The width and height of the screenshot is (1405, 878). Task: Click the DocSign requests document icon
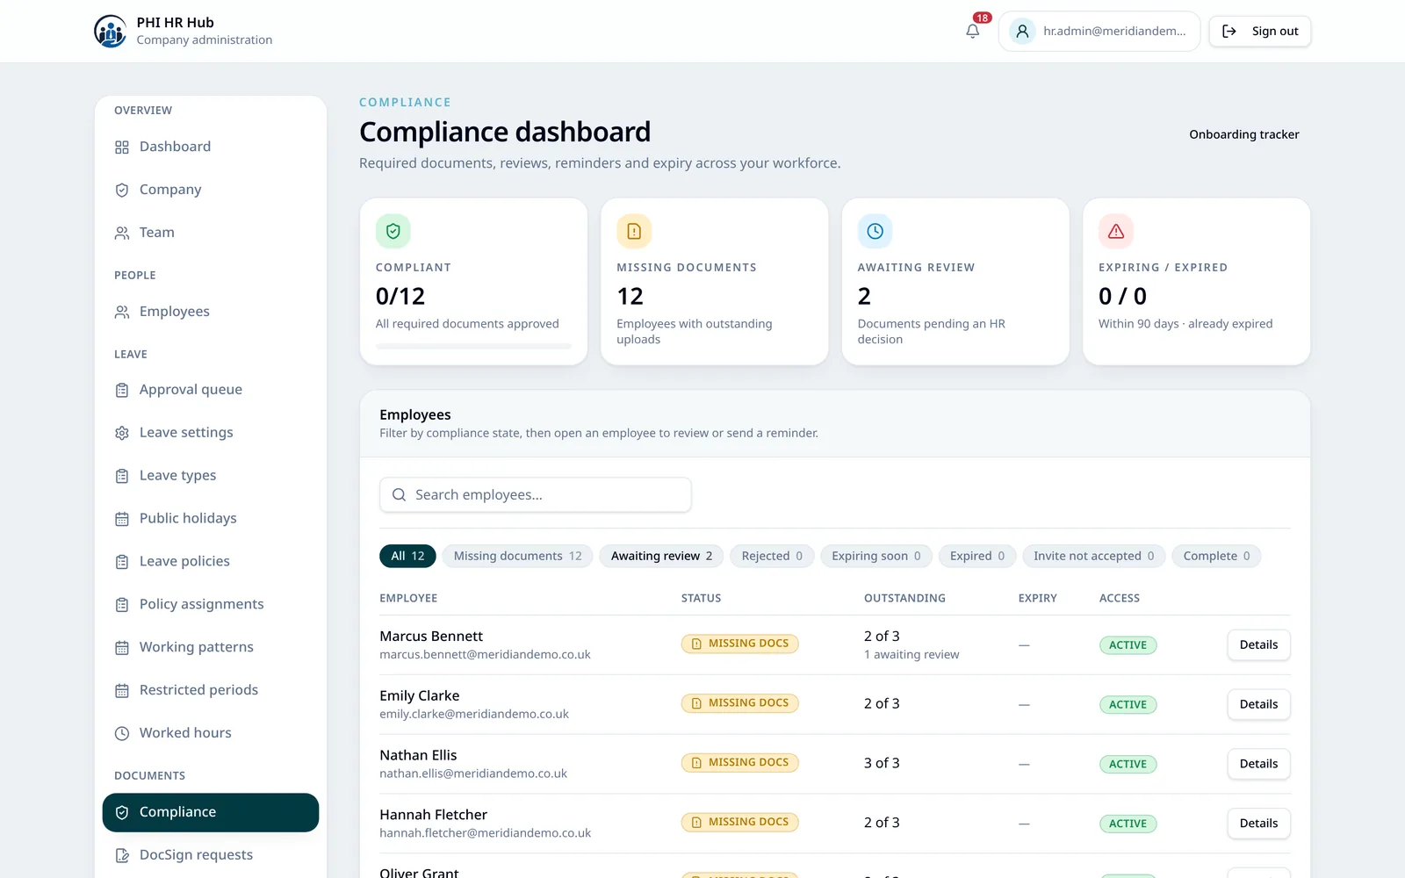coord(122,856)
